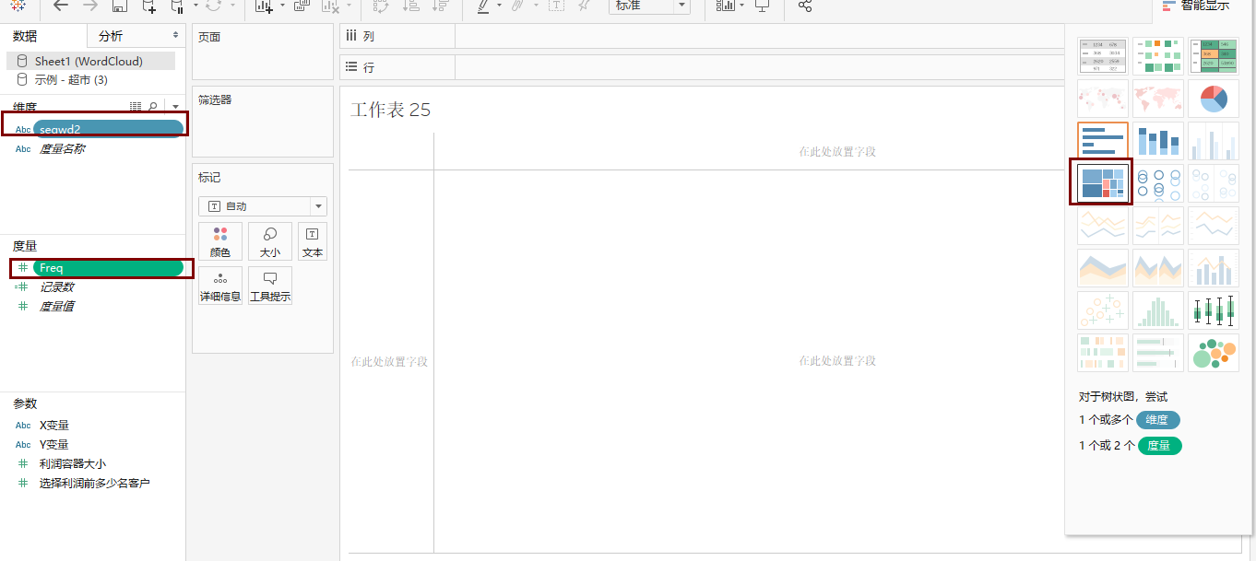Image resolution: width=1256 pixels, height=561 pixels.
Task: Choose histogram chart in Show Me
Action: click(1158, 310)
